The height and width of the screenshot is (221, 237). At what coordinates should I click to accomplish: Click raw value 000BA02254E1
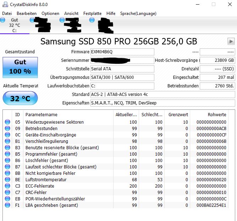tap(211, 205)
